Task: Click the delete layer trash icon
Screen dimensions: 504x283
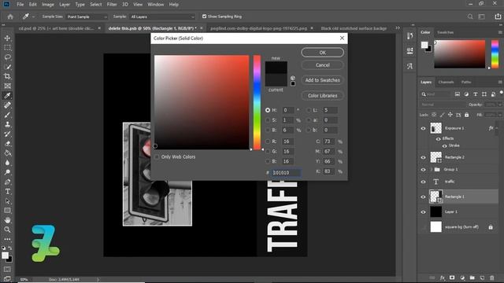Action: pyautogui.click(x=491, y=277)
